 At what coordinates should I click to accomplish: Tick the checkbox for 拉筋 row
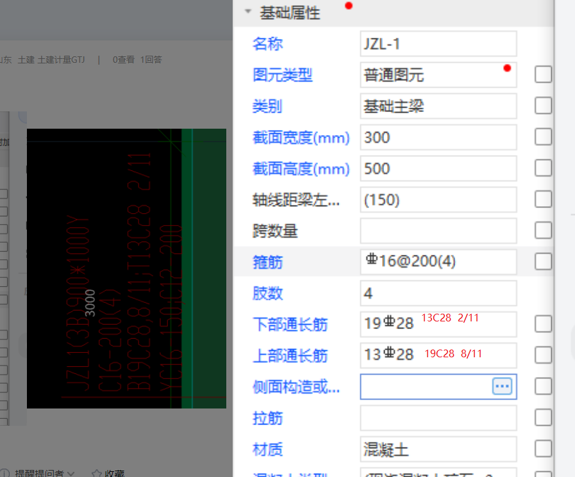[543, 417]
